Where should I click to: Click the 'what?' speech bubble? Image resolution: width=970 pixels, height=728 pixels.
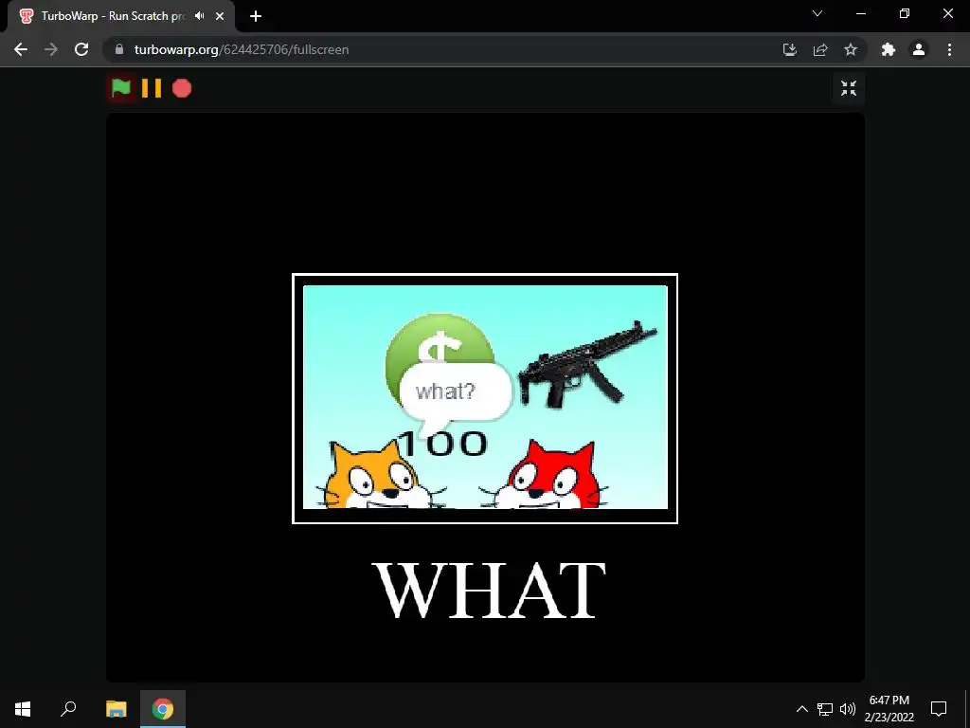(456, 391)
